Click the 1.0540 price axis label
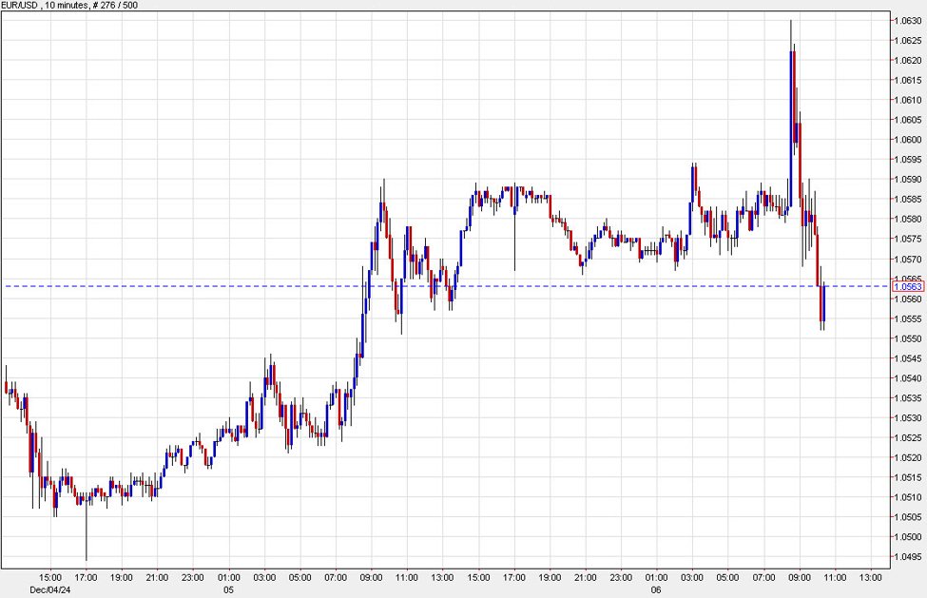Screen dimensions: 927x598 click(x=907, y=378)
